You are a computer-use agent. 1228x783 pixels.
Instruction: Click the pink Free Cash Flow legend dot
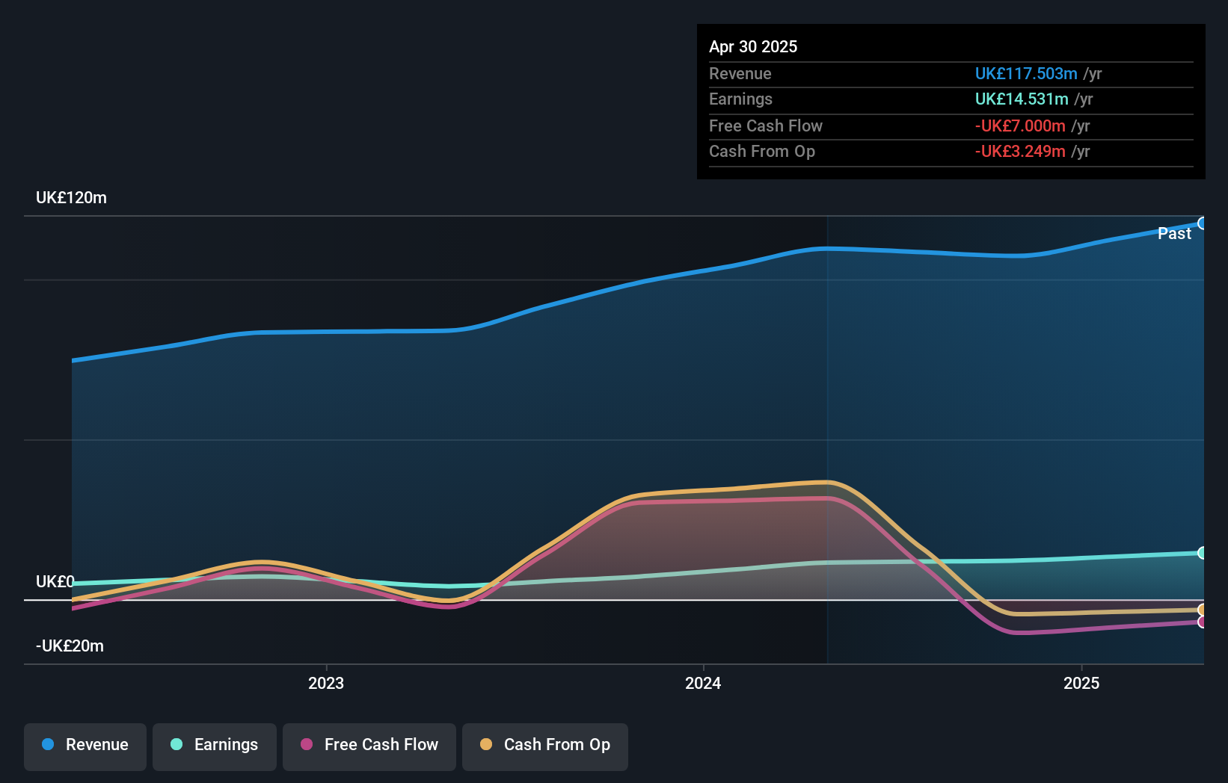click(x=307, y=745)
